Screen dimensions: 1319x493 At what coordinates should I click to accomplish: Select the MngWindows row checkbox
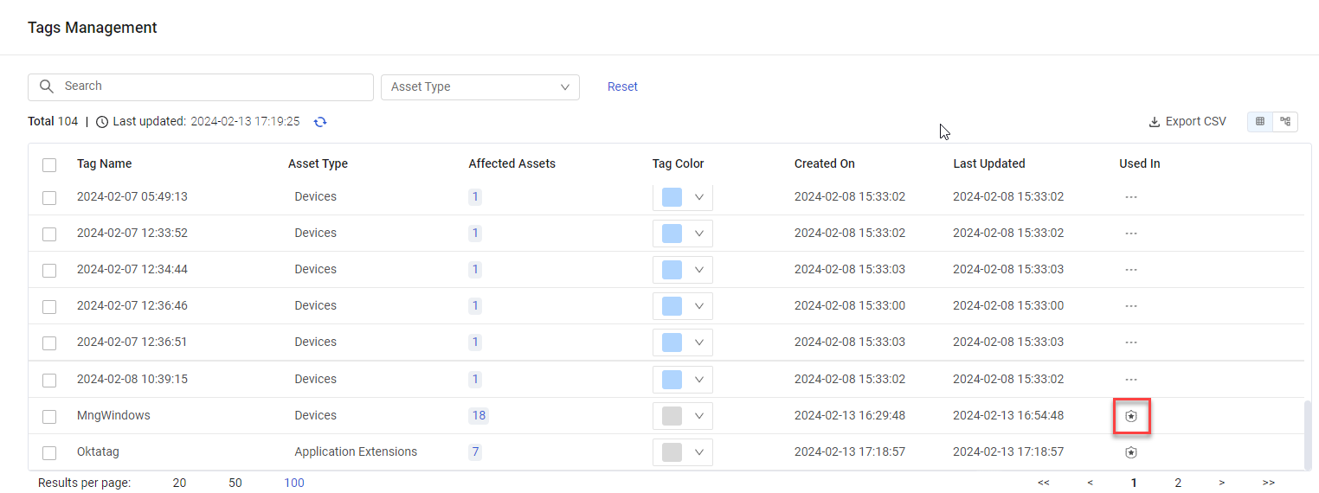49,417
